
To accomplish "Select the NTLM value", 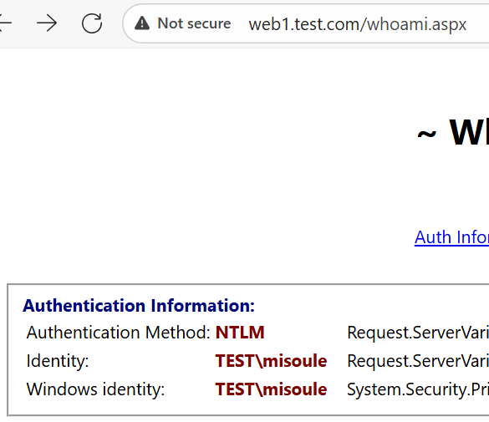I will click(240, 333).
